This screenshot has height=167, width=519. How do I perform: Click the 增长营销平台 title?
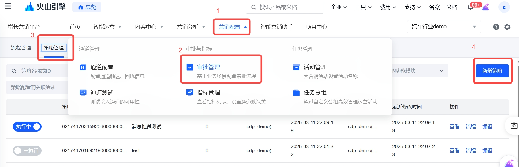click(x=24, y=27)
